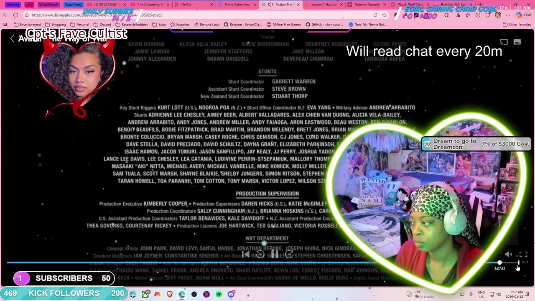Switch to the National Security tab
Screen dimensions: 535x301
pos(367,5)
